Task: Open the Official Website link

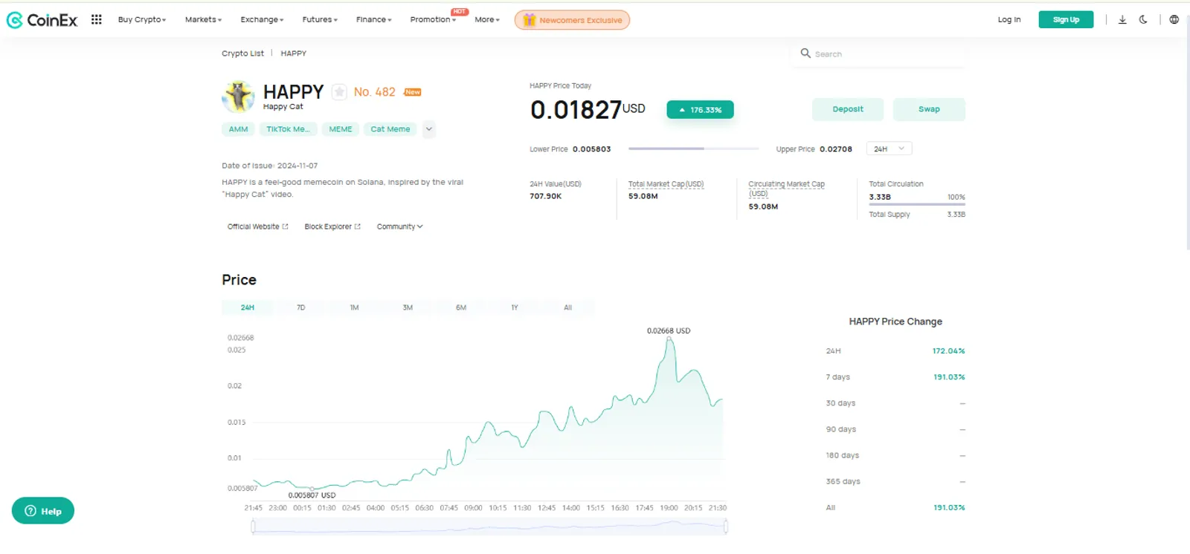Action: pyautogui.click(x=257, y=227)
